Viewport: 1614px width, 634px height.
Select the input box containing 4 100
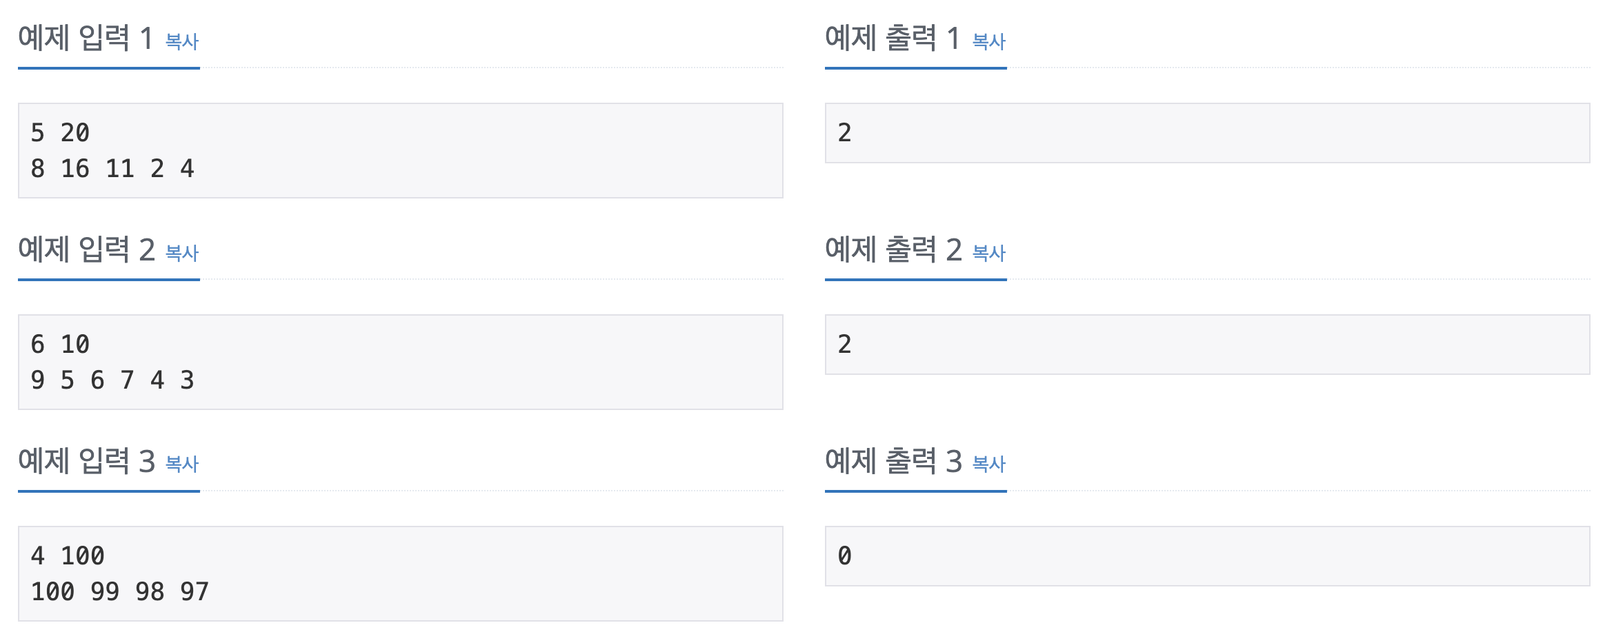click(x=400, y=571)
